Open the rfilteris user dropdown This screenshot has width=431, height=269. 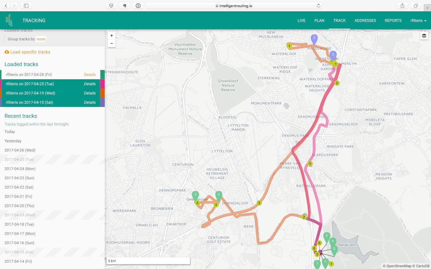tap(418, 21)
